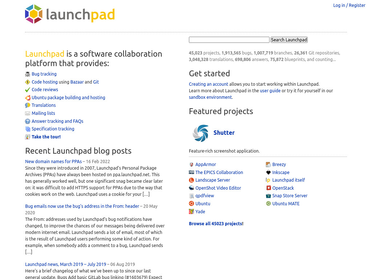Click the Ubuntu icon beside package building
Viewport: 372px width, 279px height.
click(28, 98)
